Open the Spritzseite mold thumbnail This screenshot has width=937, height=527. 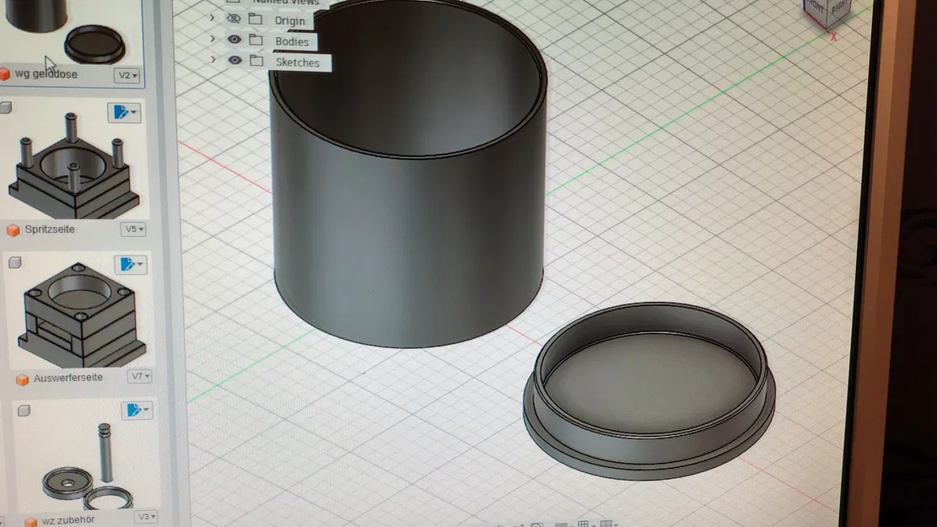coord(73,164)
